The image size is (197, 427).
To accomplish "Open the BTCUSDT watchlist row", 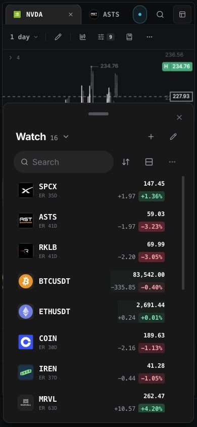I will (91, 281).
